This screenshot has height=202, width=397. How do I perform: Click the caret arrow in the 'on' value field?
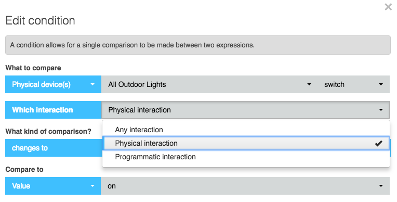pyautogui.click(x=381, y=186)
